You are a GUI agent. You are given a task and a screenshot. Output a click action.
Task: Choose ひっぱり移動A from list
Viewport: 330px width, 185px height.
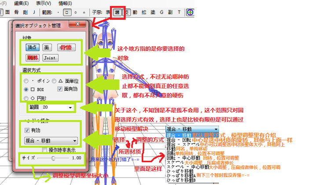[x=181, y=175]
